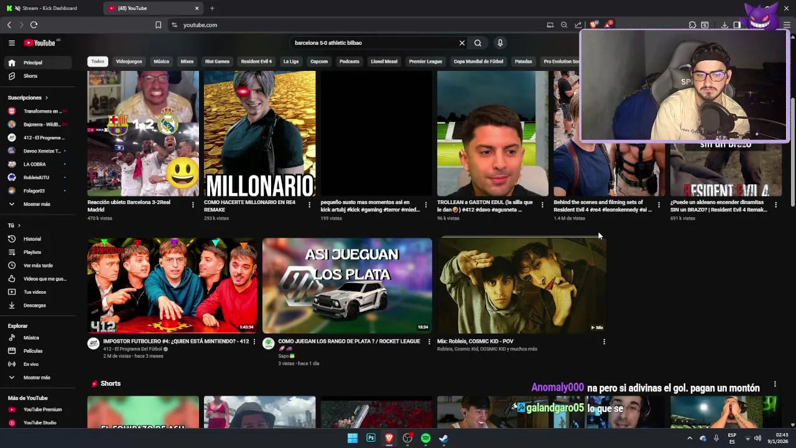Open YouTube Studio link
The width and height of the screenshot is (796, 448).
[40, 422]
